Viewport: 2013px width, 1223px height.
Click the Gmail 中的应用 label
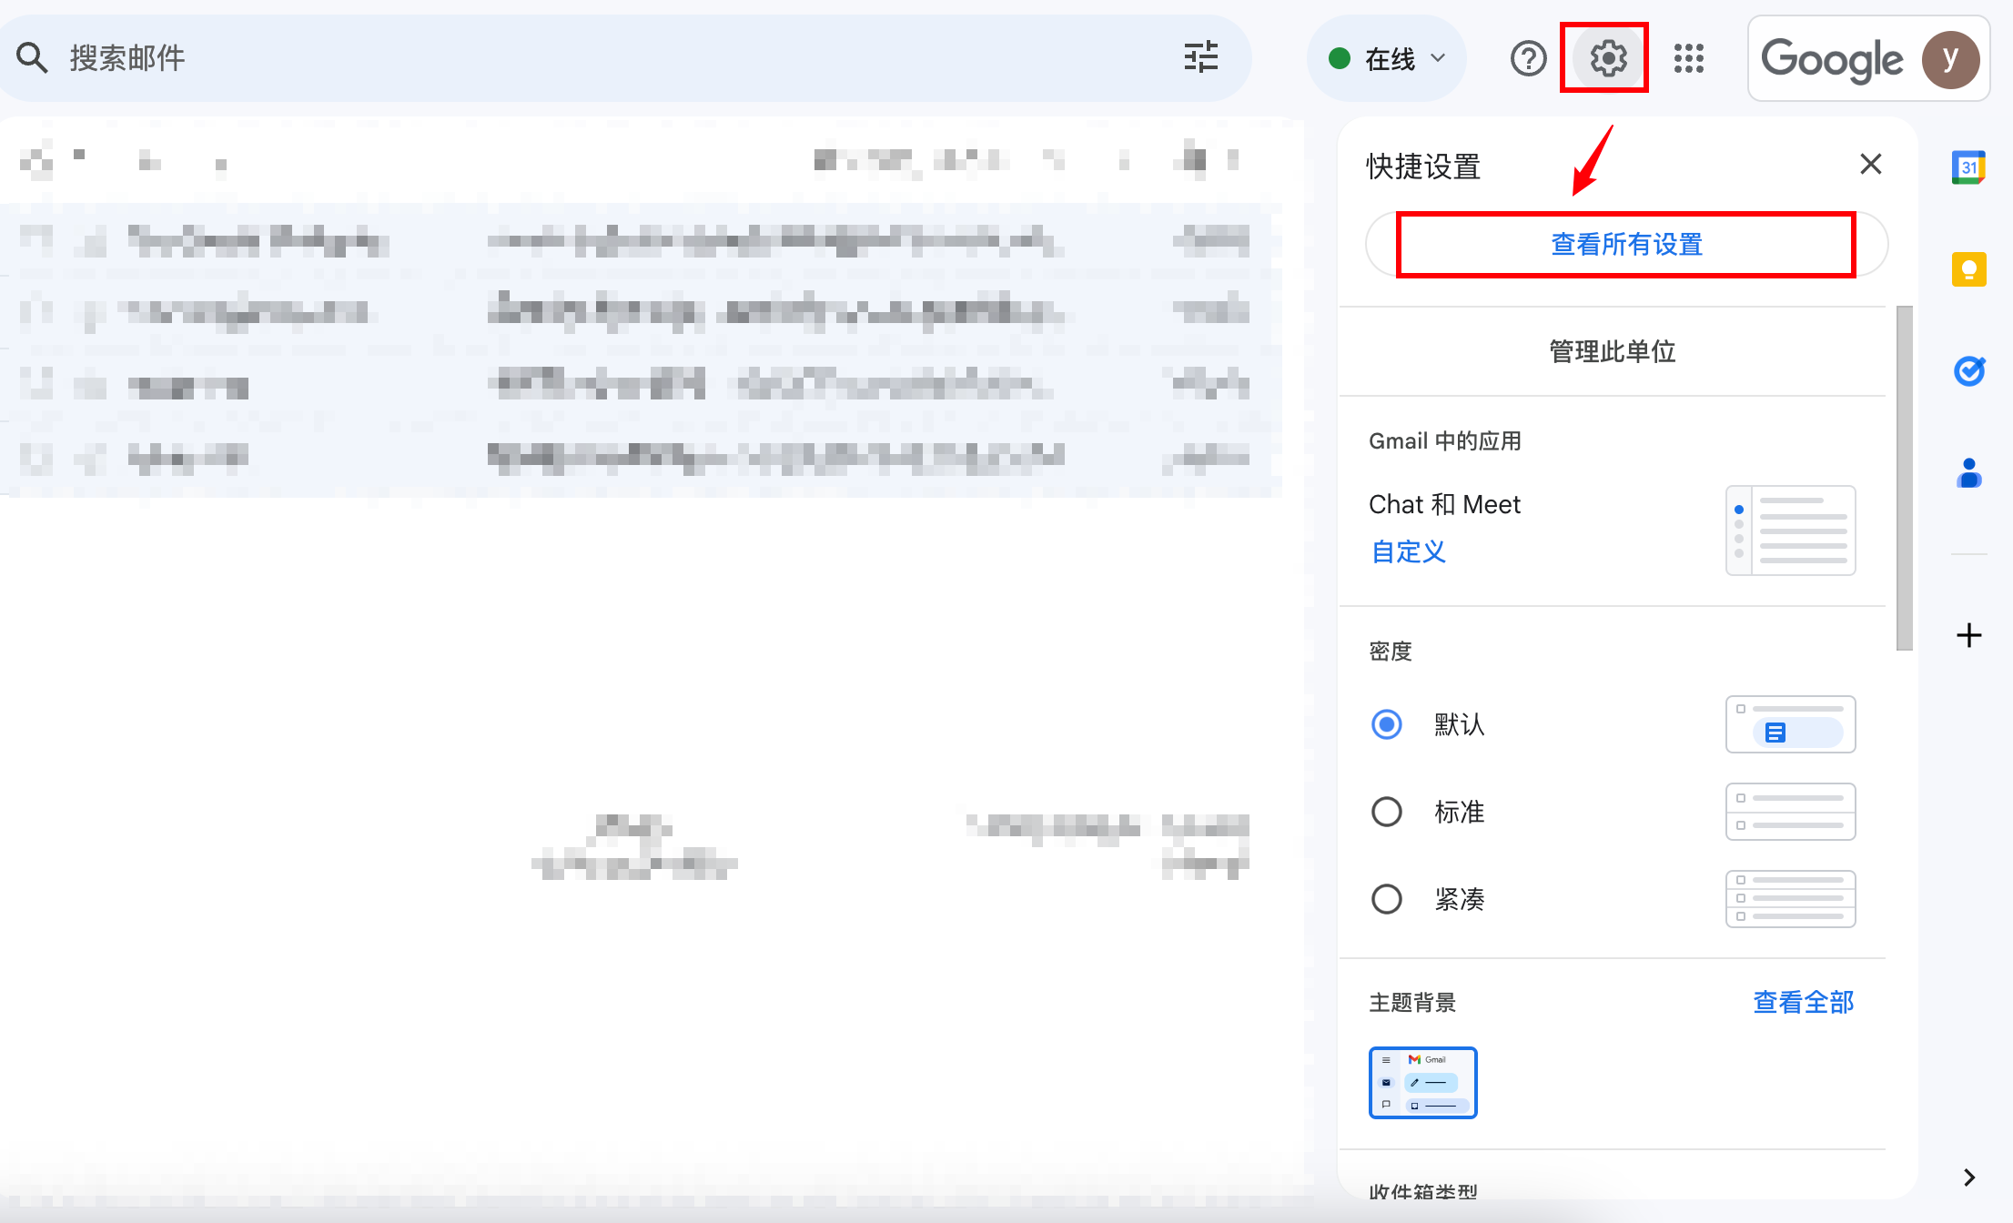1444,441
